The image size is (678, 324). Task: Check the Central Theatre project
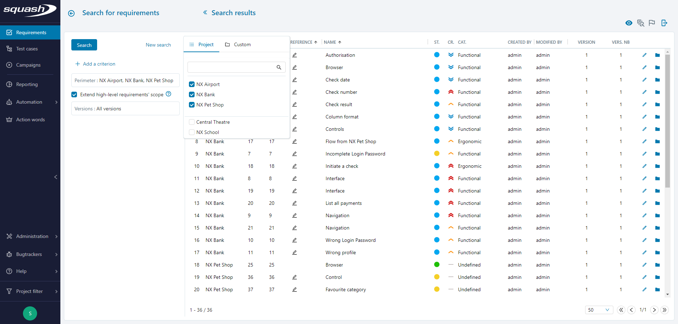pyautogui.click(x=192, y=122)
